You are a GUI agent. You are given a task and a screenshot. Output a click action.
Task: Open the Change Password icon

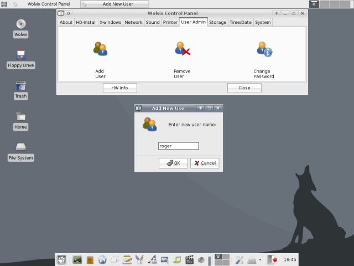point(264,49)
